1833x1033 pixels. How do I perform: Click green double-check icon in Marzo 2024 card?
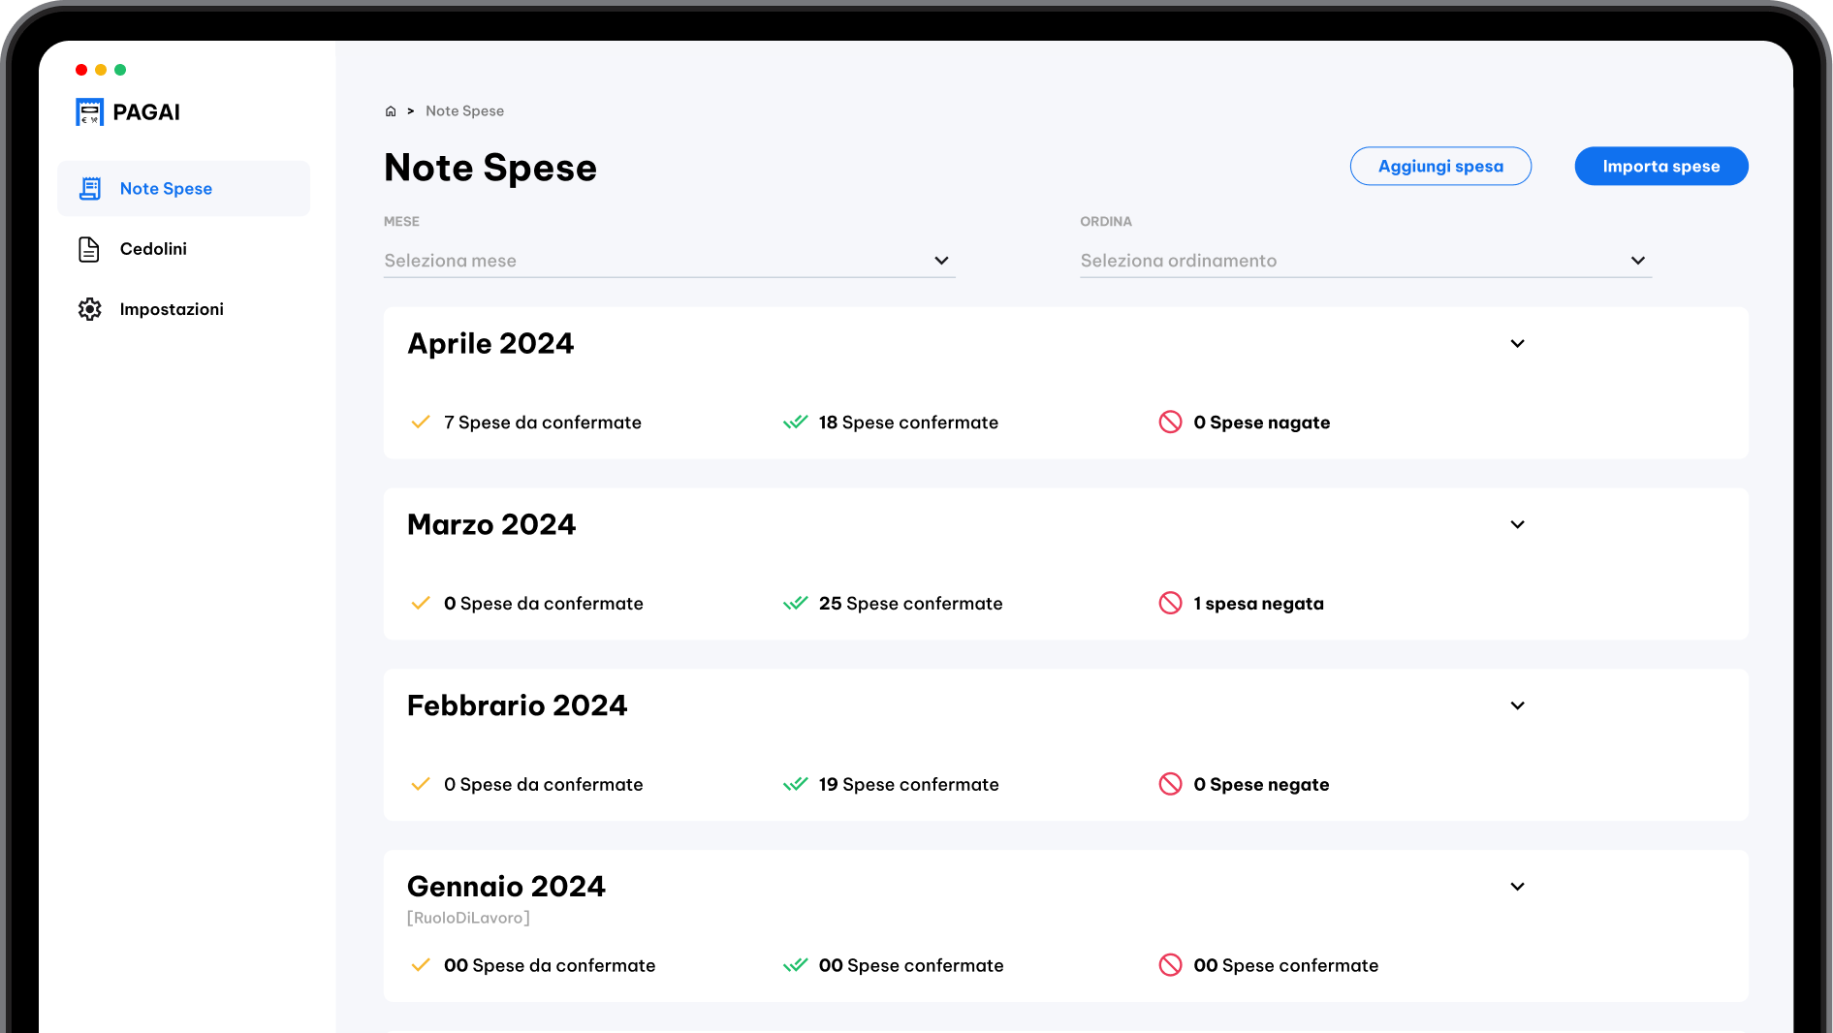[x=796, y=604]
